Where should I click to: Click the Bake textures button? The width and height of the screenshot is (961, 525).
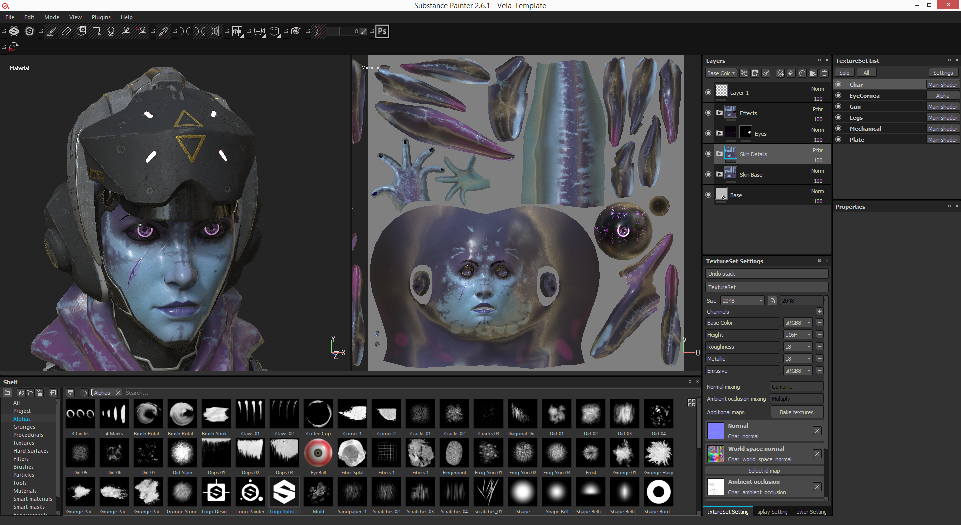pos(796,412)
